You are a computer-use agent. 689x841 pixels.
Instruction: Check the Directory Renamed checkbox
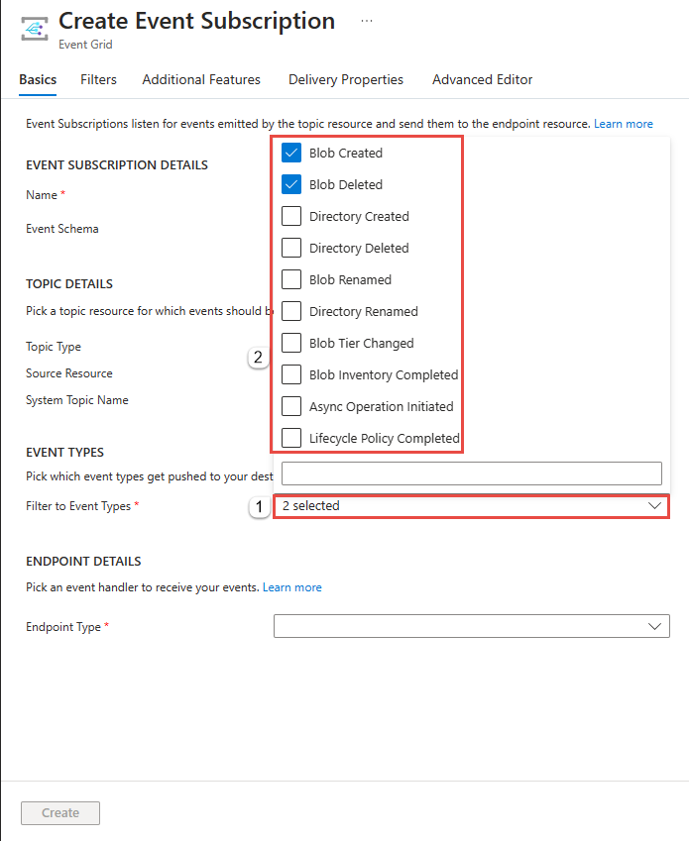click(291, 311)
